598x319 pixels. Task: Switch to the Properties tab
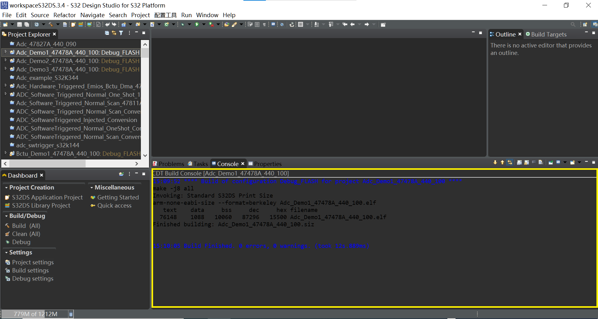(x=265, y=164)
